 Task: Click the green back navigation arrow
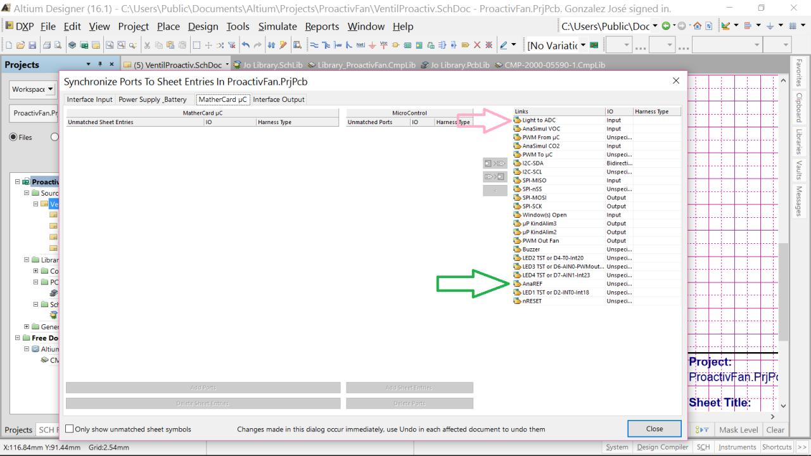[666, 27]
